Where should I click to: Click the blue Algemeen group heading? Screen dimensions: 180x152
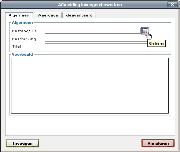click(x=22, y=23)
